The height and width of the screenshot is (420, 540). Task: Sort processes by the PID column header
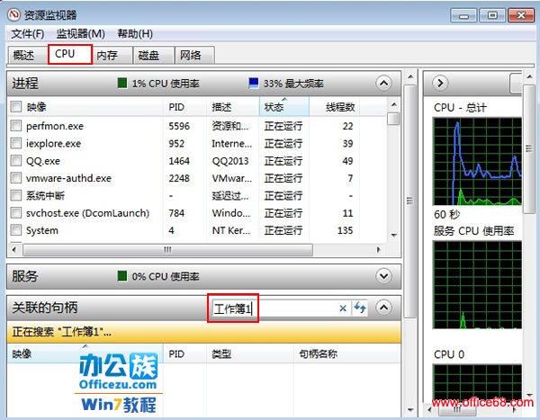184,107
